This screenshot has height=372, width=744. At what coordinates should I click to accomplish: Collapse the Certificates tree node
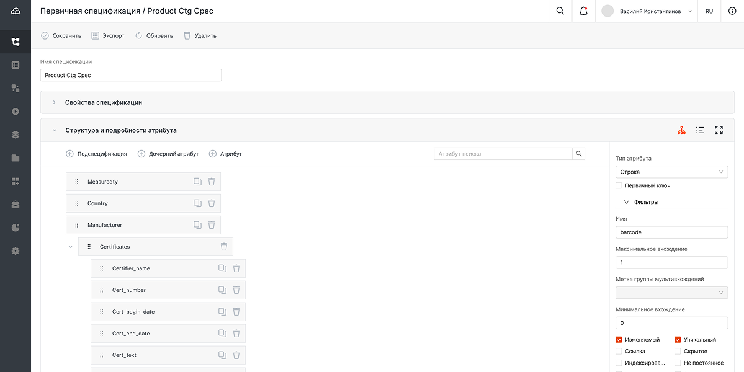coord(70,247)
